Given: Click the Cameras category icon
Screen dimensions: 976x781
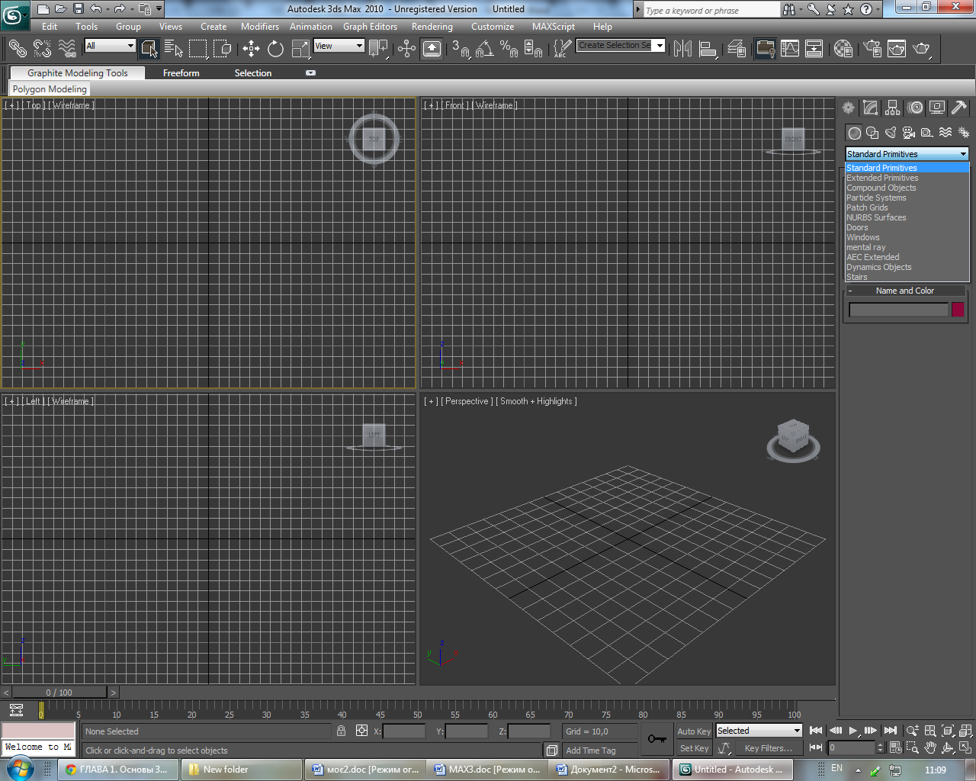Looking at the screenshot, I should pyautogui.click(x=908, y=133).
